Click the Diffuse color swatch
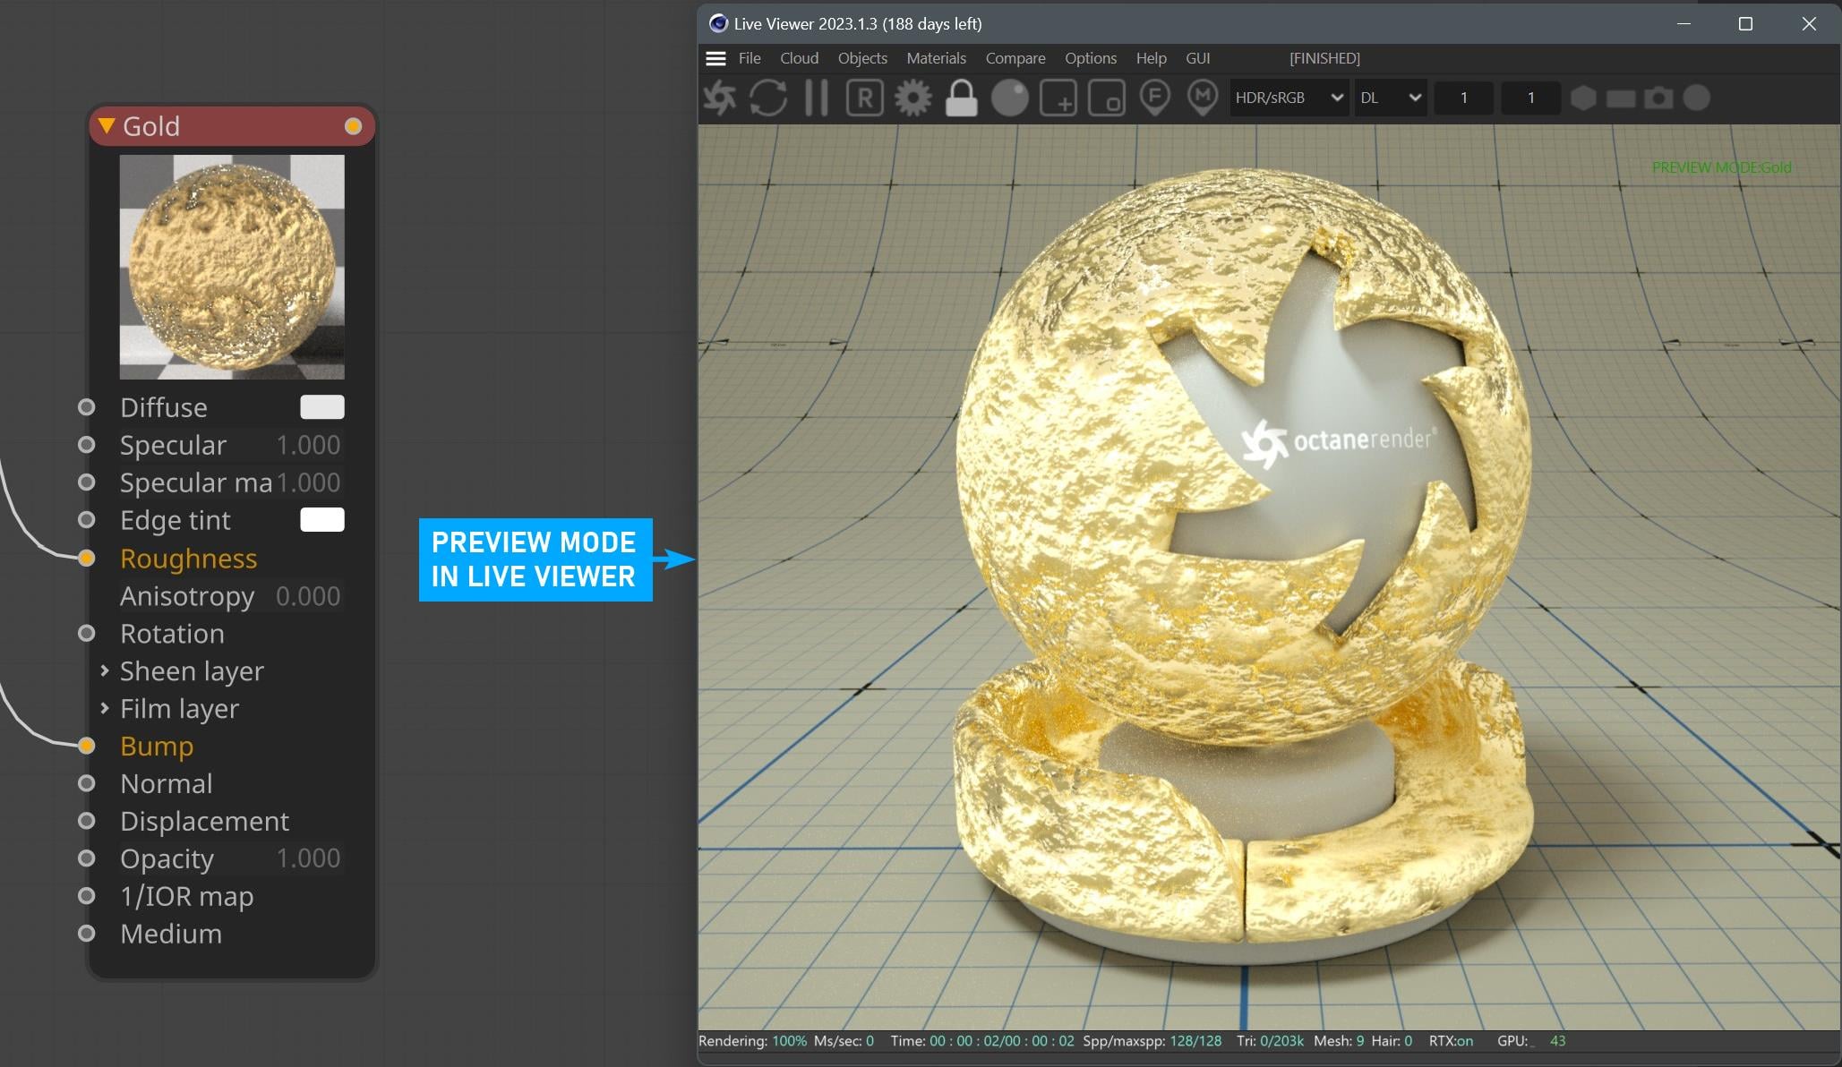This screenshot has height=1067, width=1842. point(321,407)
